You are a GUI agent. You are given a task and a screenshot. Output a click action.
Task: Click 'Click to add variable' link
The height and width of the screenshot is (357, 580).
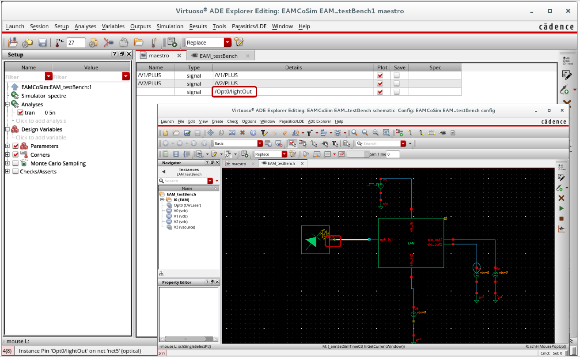click(41, 138)
